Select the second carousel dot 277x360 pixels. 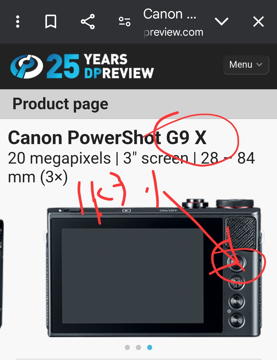(138, 347)
